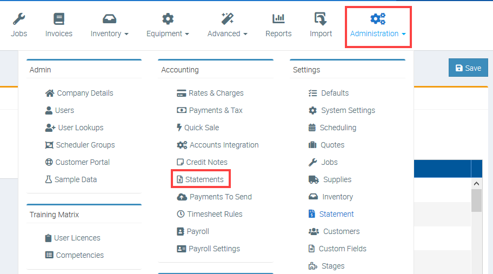This screenshot has width=493, height=274.
Task: Click the Import icon
Action: pyautogui.click(x=321, y=19)
